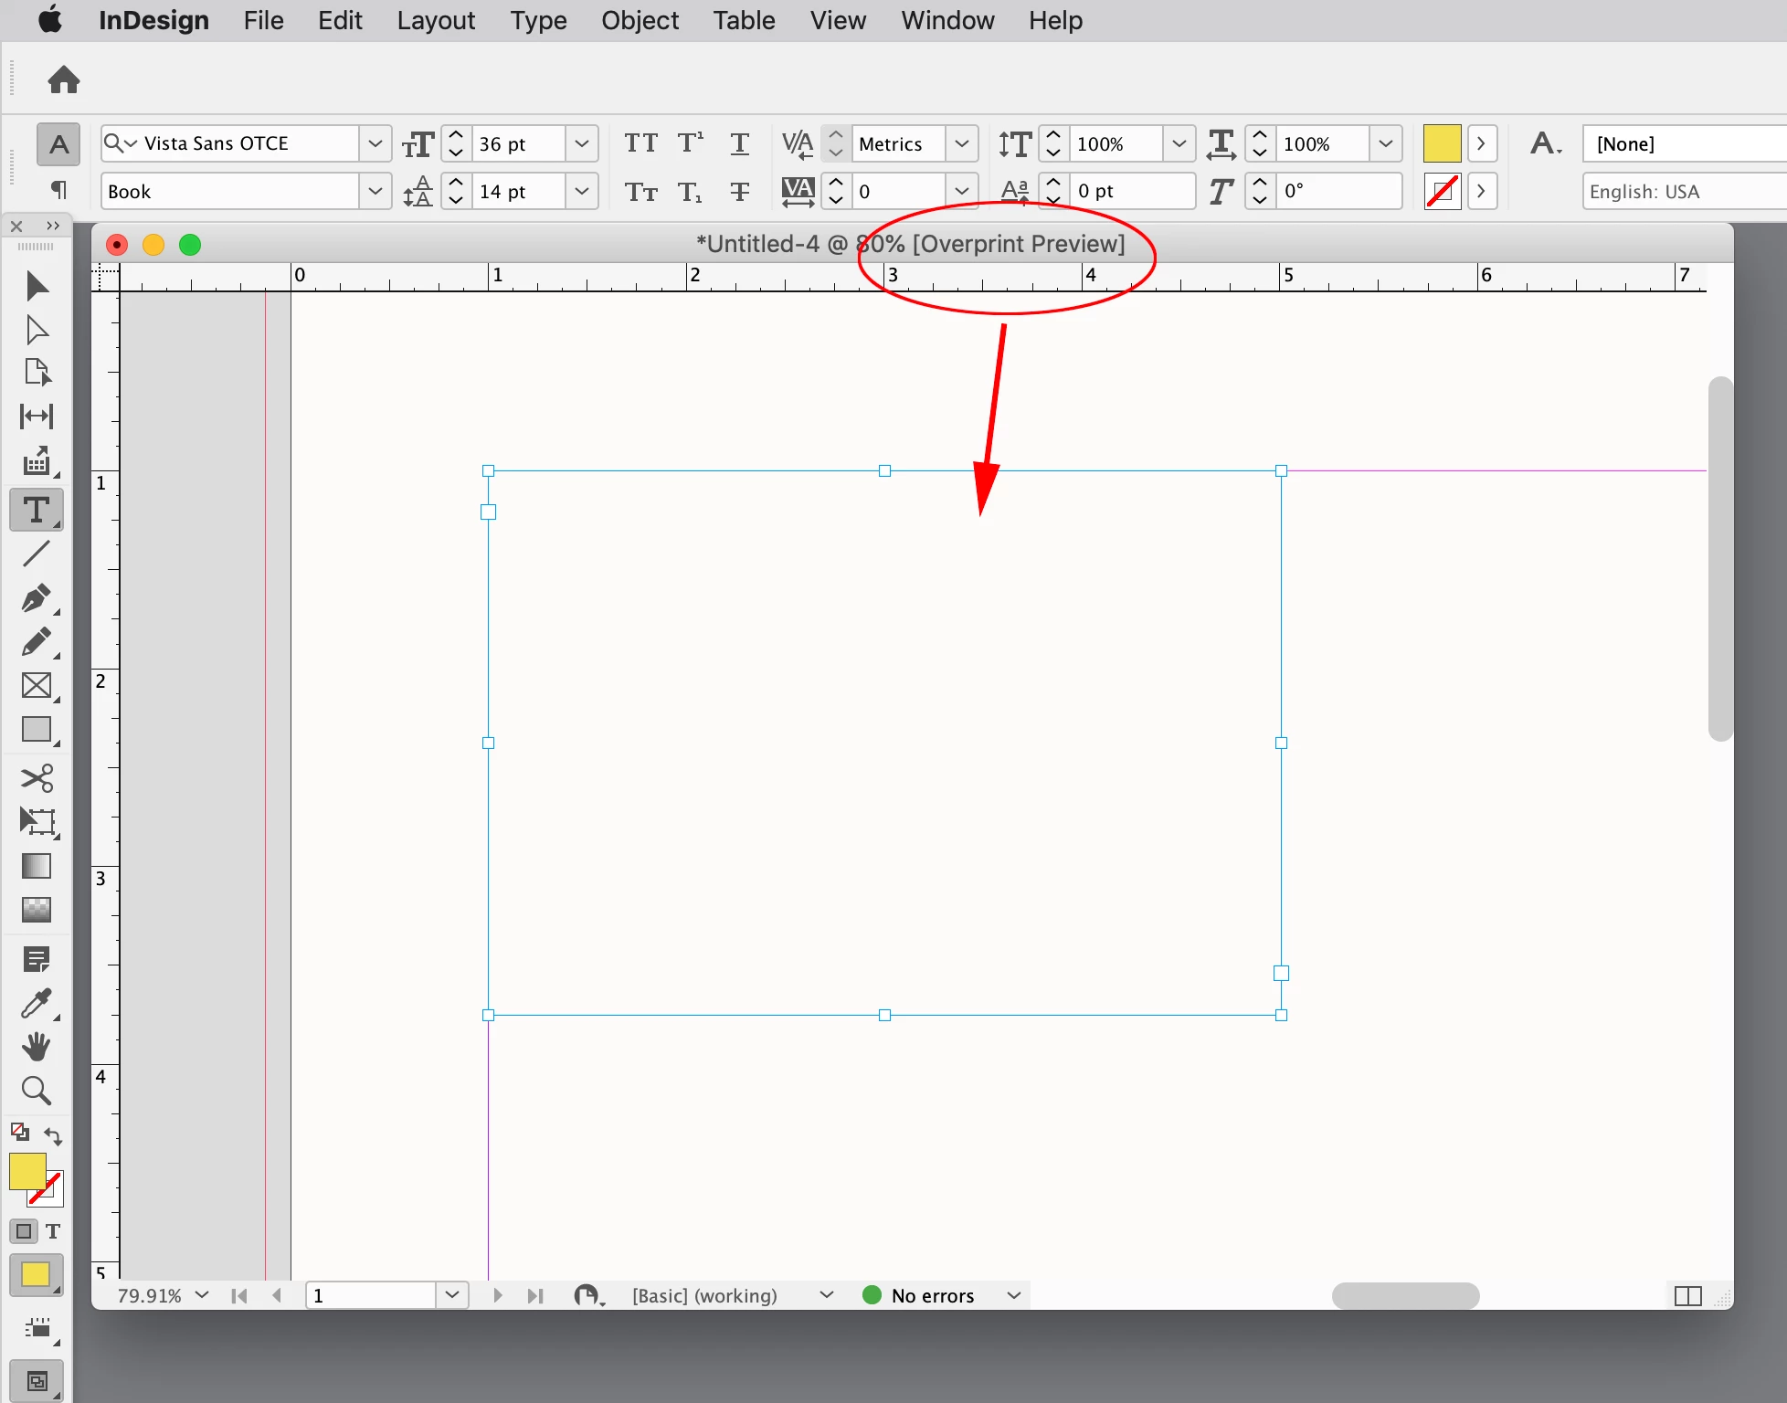Open the font family dropdown

click(x=375, y=143)
